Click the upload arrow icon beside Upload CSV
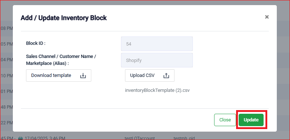The height and width of the screenshot is (140, 290). [x=166, y=75]
